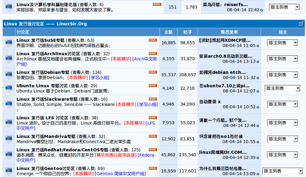Open Redhat/Fedora/CentOS专题 forum link

[x=62, y=150]
